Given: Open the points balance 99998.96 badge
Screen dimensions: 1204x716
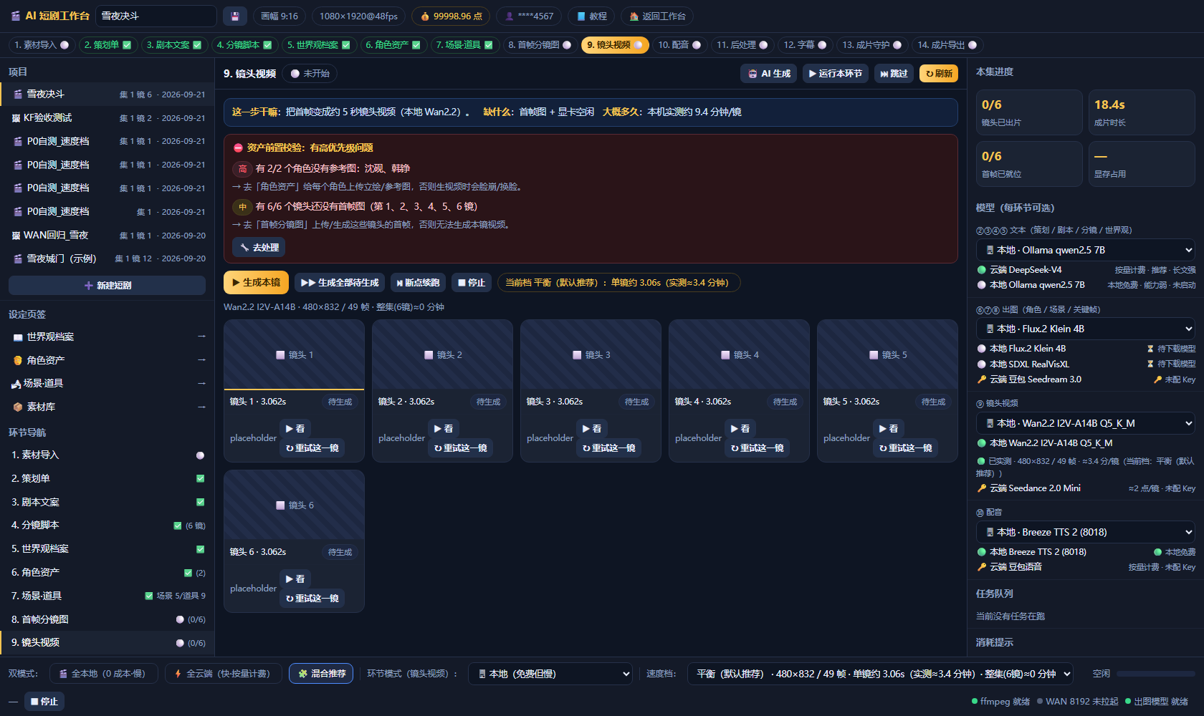Looking at the screenshot, I should click(x=451, y=16).
